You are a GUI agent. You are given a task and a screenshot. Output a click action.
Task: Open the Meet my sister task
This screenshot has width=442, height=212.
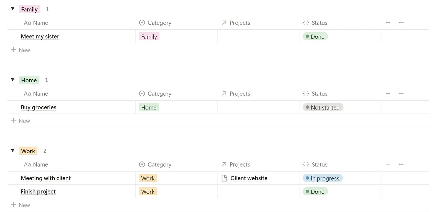tap(40, 36)
